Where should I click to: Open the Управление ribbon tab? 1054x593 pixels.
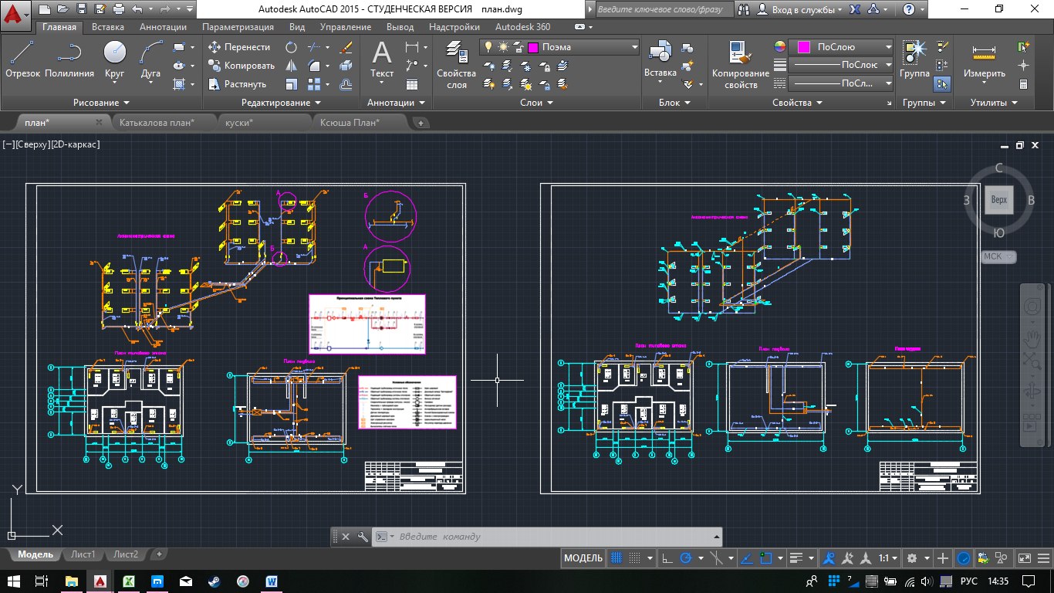tap(345, 27)
